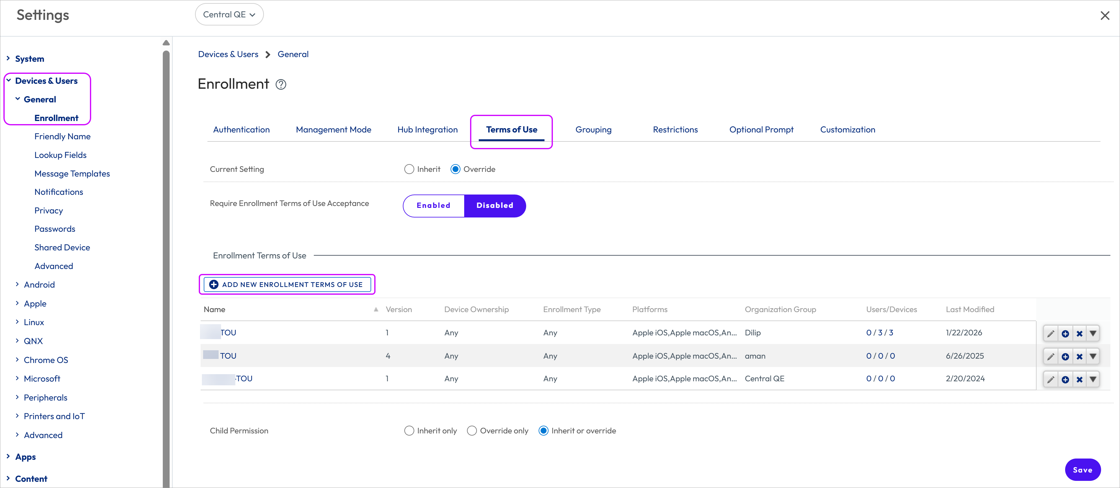Edit the aman row terms of use

point(1051,357)
